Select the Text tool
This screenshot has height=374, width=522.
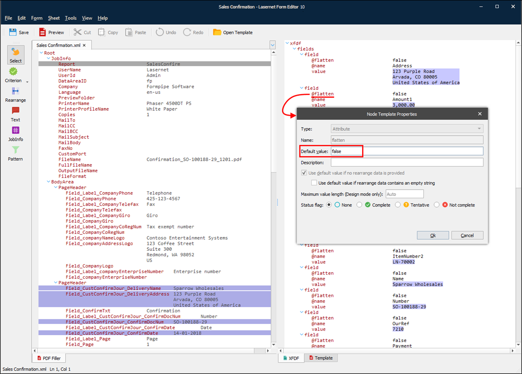(x=16, y=114)
